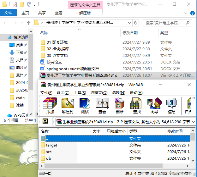Open the 解压缩 ribbon tab
This screenshot has width=197, height=177.
[85, 13]
